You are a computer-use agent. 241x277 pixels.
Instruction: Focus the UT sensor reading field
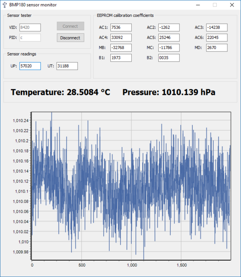(67, 66)
